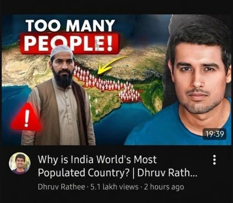Click the 5.1 lakh views text
233x203 pixels.
click(x=114, y=187)
